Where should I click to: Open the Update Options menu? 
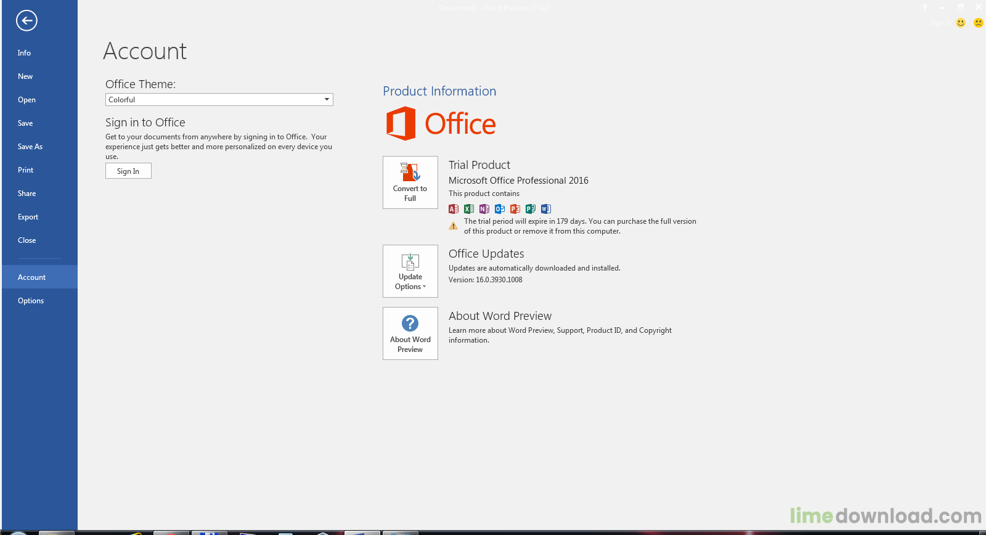(410, 271)
